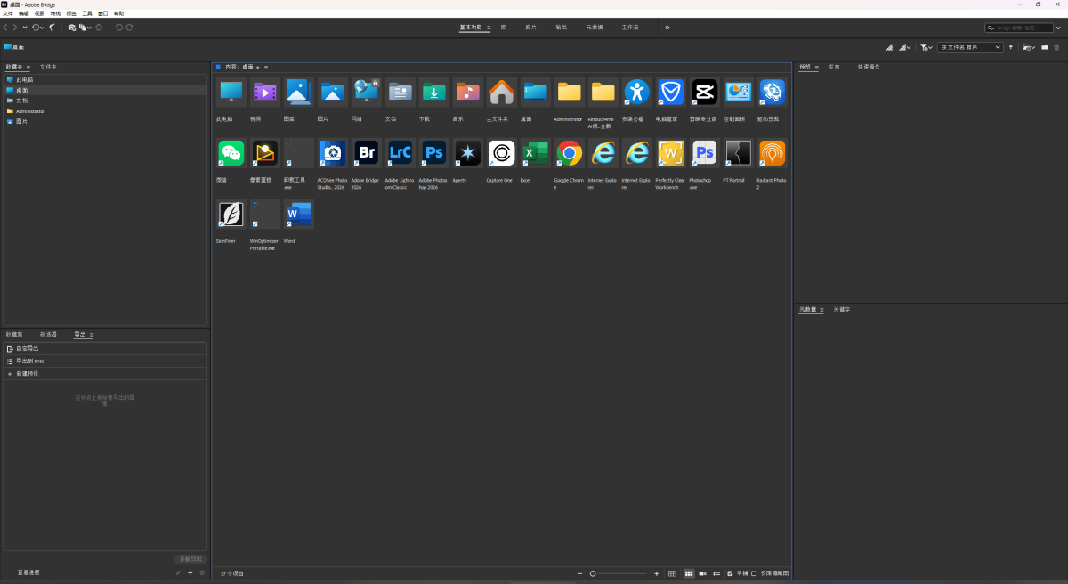This screenshot has width=1068, height=584.
Task: Click the ascending order arrow icon
Action: (1010, 47)
